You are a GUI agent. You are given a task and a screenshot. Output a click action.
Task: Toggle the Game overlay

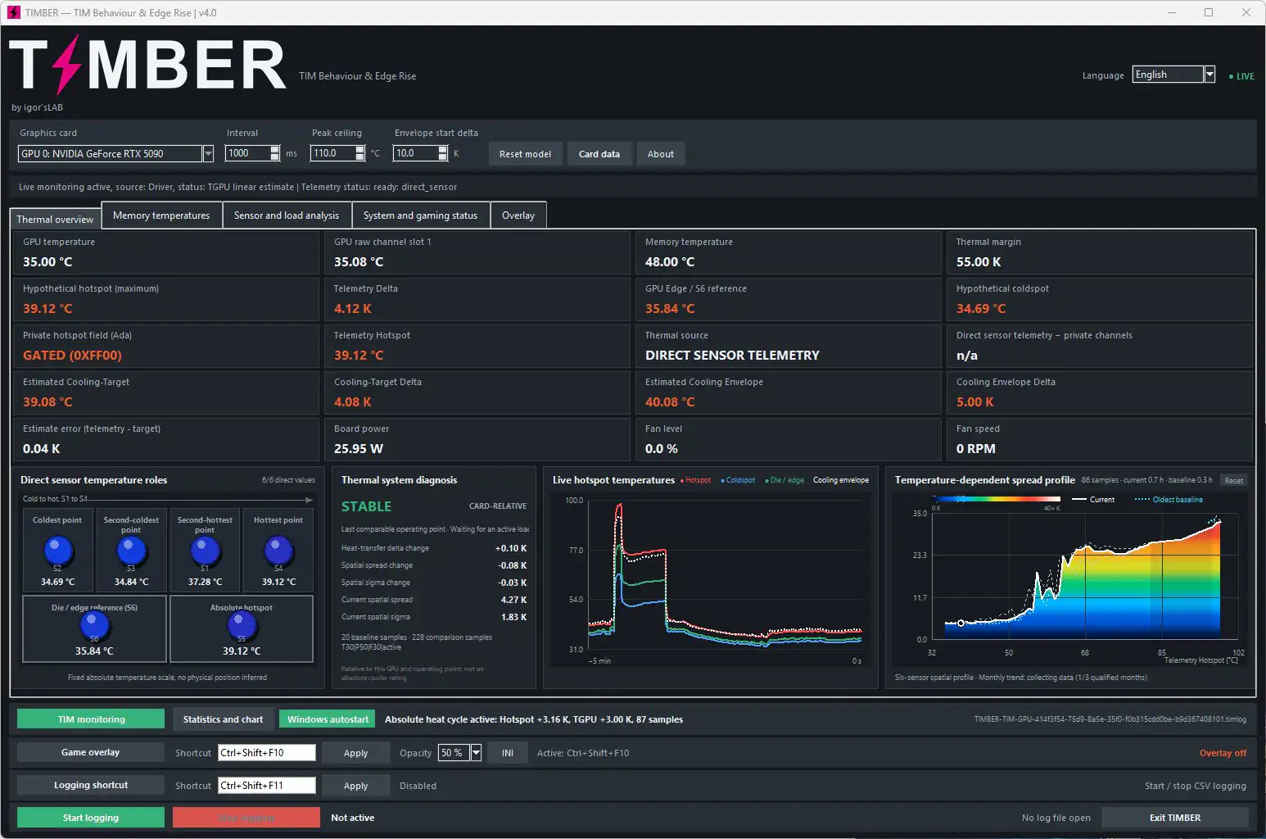coord(90,752)
